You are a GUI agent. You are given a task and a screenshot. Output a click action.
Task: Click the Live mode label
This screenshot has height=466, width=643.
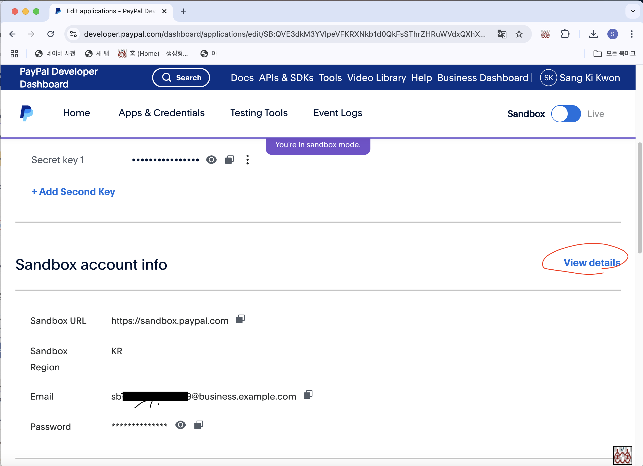pos(596,114)
